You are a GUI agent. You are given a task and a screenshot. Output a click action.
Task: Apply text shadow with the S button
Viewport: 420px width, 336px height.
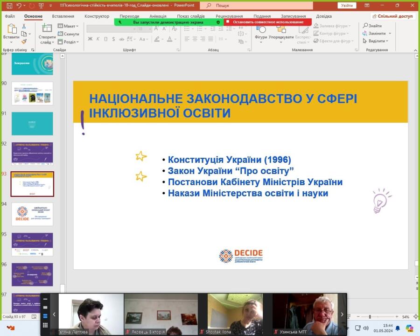point(113,39)
